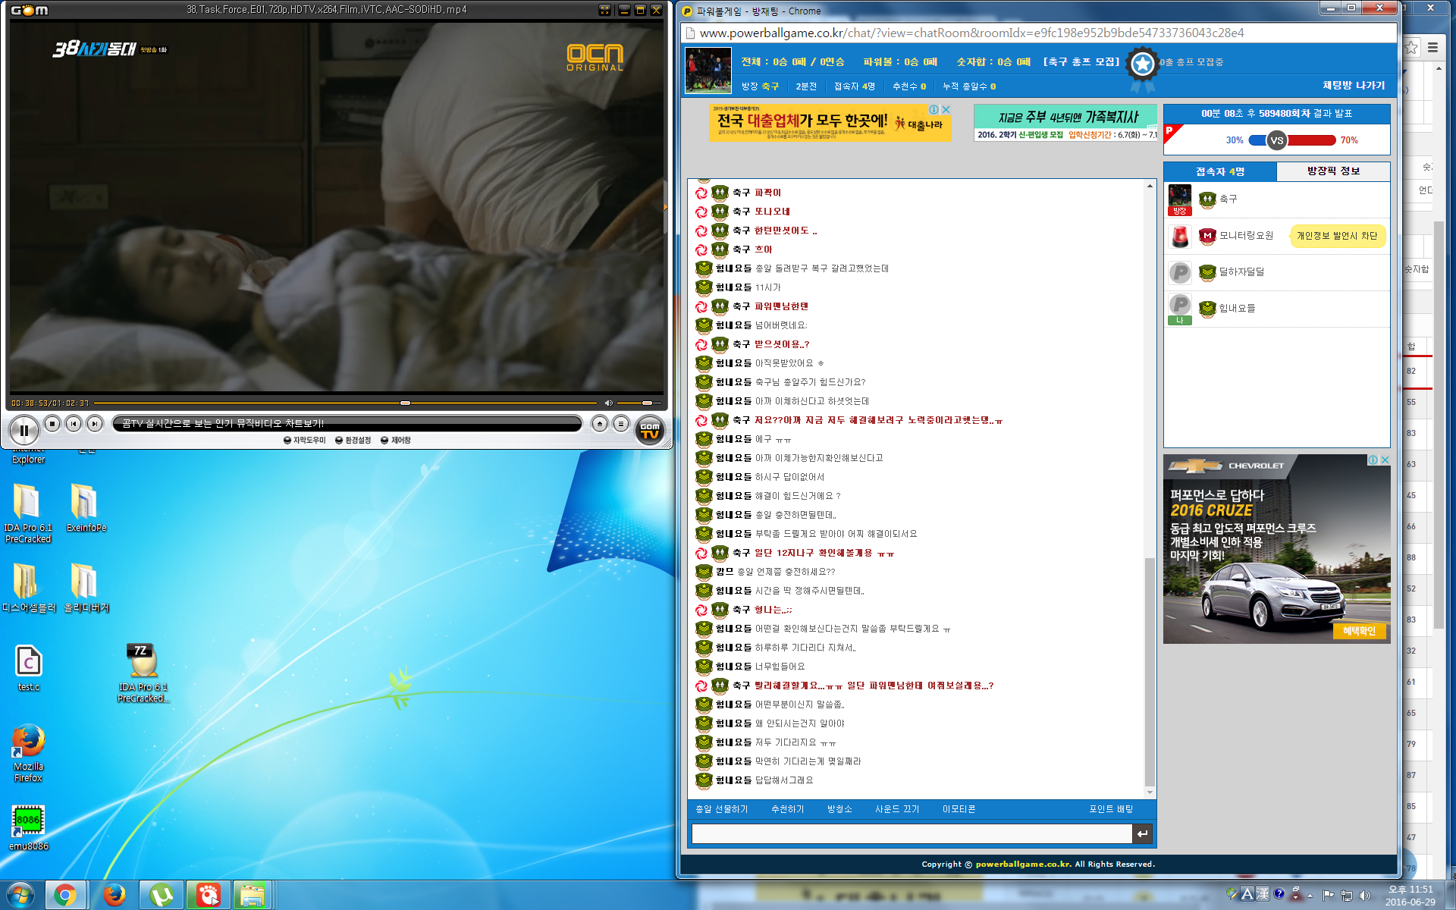This screenshot has height=910, width=1456.
Task: Click 사운드 끄기 to mute chat sound
Action: click(x=897, y=809)
